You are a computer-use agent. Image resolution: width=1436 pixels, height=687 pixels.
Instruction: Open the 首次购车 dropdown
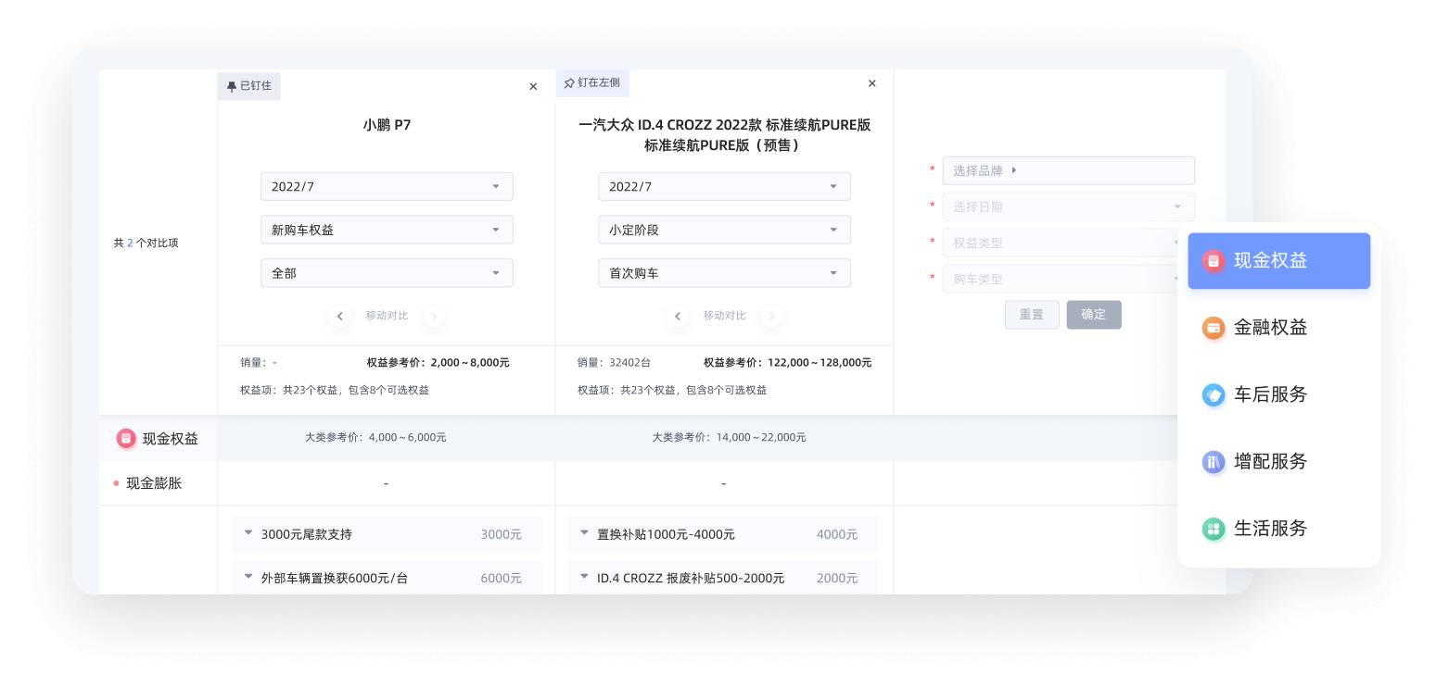[x=724, y=273]
